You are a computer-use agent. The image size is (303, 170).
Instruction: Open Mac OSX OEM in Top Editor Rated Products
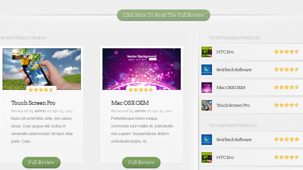coord(231,87)
